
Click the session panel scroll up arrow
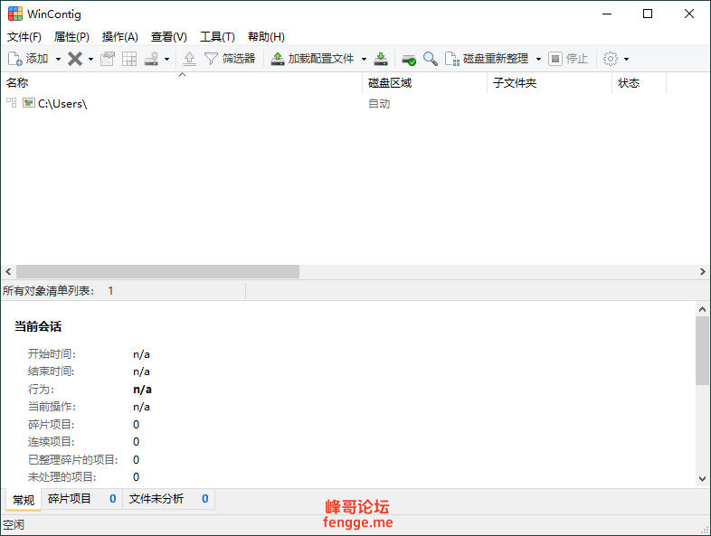pyautogui.click(x=702, y=309)
